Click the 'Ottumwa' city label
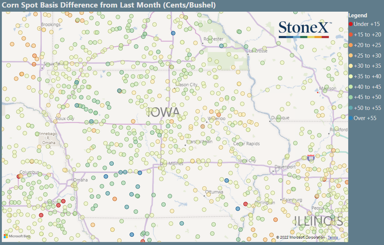The width and height of the screenshot is (384, 245). click(214, 192)
